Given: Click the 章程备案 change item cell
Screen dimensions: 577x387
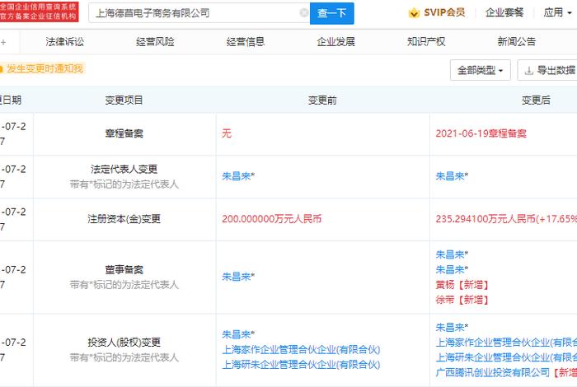Looking at the screenshot, I should click(x=124, y=133).
